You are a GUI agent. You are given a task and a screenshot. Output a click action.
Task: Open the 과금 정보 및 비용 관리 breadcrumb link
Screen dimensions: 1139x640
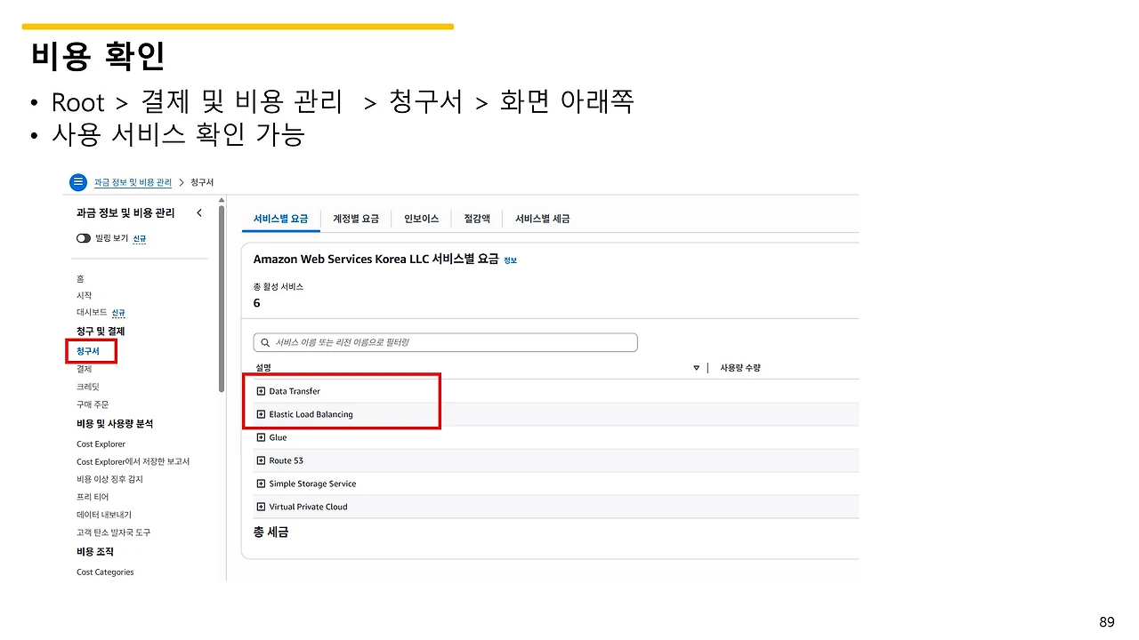click(134, 182)
